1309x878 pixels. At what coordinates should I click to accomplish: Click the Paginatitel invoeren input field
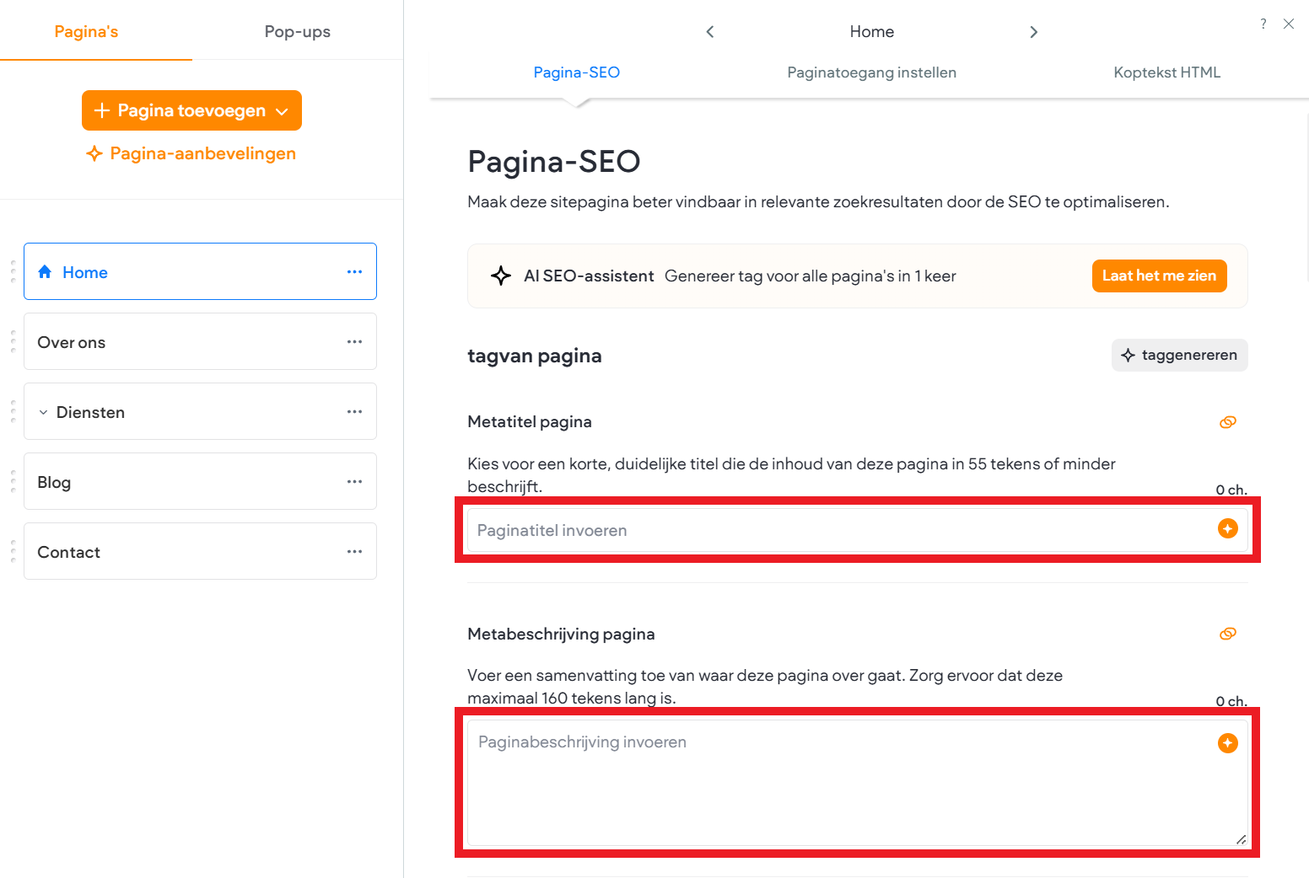coord(843,529)
